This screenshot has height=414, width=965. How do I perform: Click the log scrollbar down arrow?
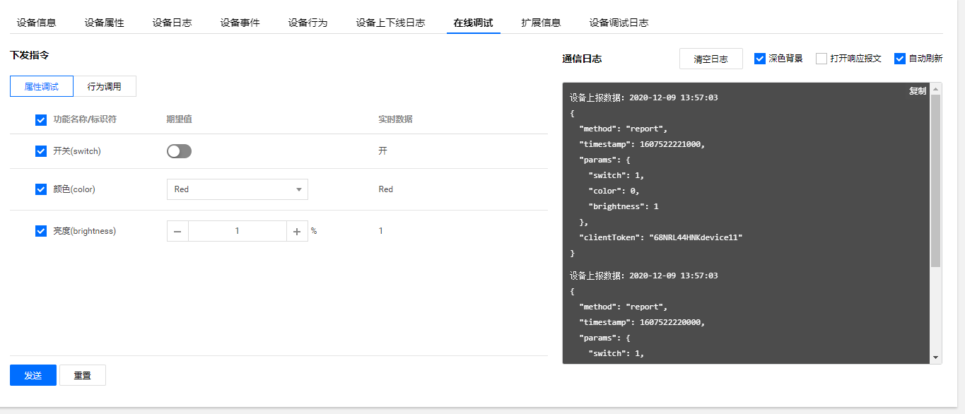936,358
